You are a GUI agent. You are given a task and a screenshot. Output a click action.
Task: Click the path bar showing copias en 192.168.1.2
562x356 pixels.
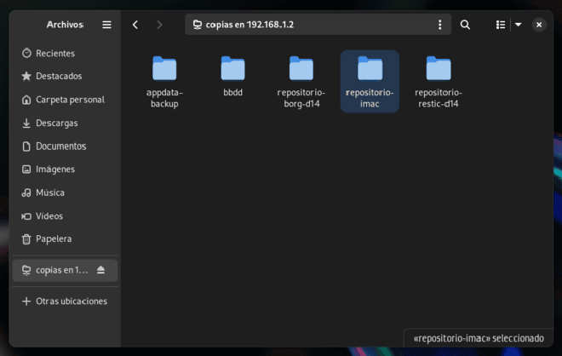point(318,25)
